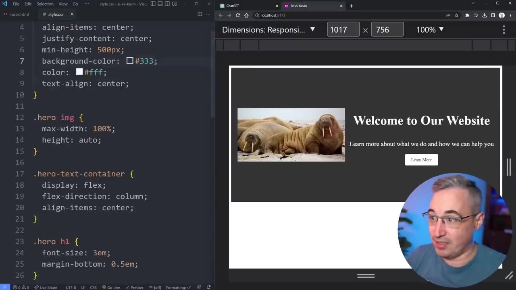This screenshot has height=290, width=516.
Task: Open a new browser tab
Action: pos(352,6)
